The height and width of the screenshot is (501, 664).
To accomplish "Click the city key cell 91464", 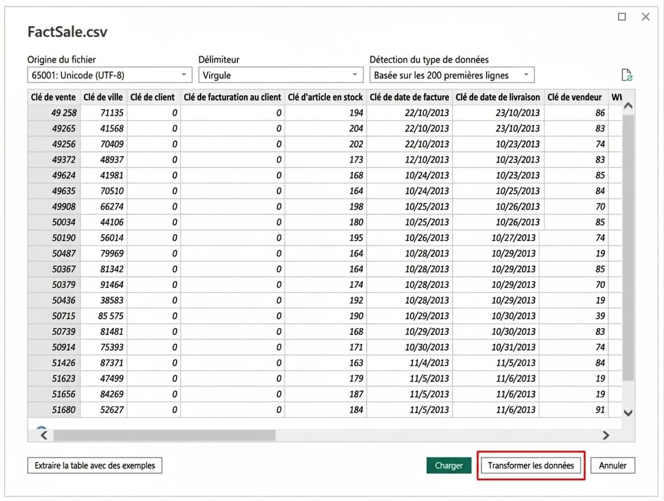I will pos(104,285).
